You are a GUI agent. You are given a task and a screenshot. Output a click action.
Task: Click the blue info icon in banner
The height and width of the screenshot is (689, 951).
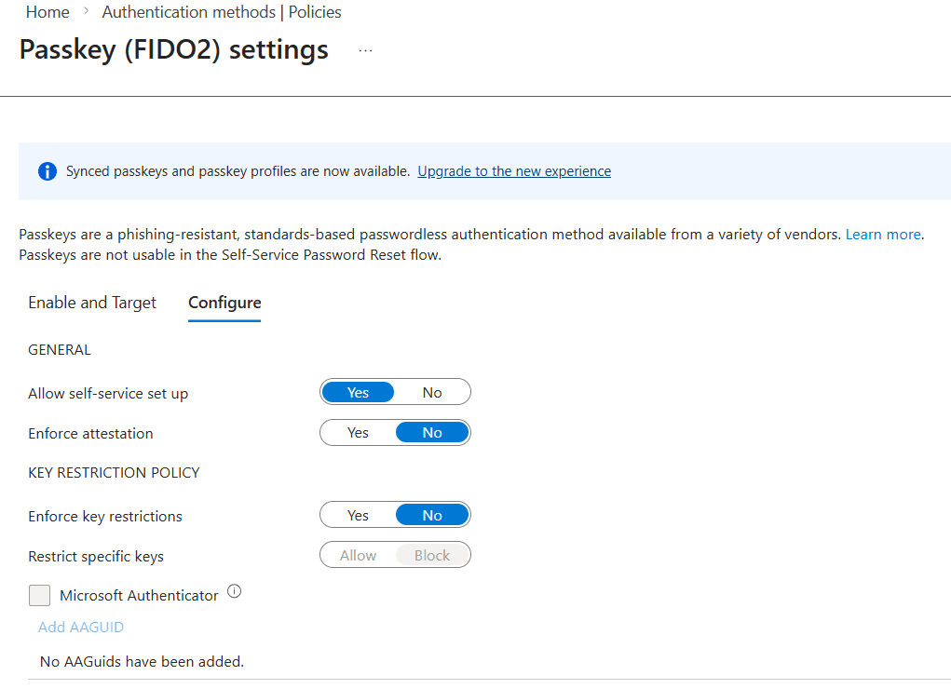point(48,171)
